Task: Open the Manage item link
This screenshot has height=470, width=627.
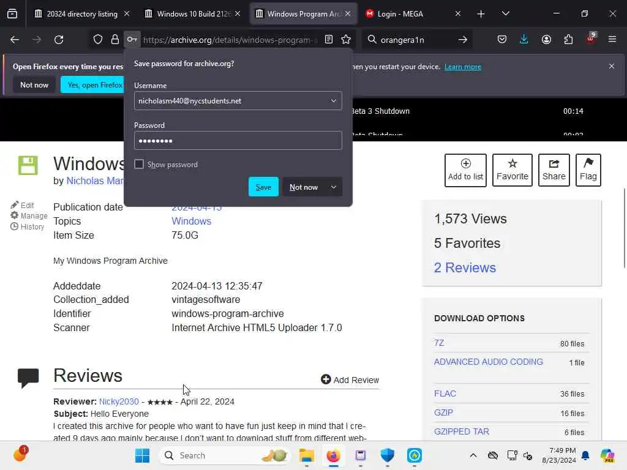Action: click(29, 216)
